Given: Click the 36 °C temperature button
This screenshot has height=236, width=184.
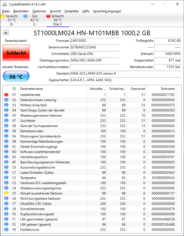Looking at the screenshot, I should 16,76.
